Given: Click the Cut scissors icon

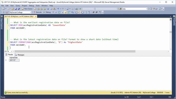Looking at the screenshot, I should pos(48,9).
